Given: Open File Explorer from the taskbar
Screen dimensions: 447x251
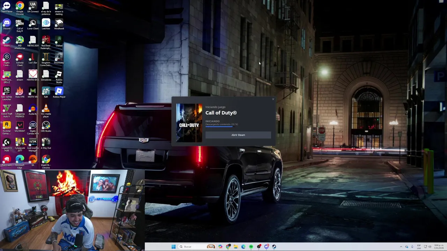Looking at the screenshot, I should 236,247.
